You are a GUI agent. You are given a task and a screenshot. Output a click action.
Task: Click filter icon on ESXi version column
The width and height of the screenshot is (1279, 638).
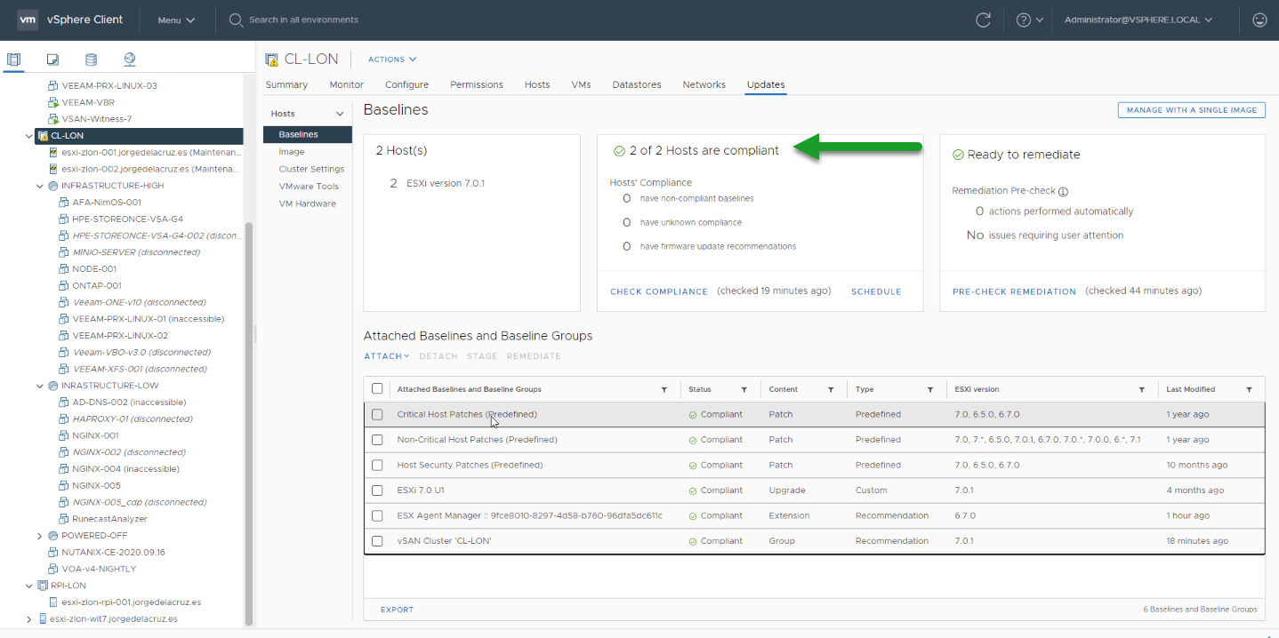coord(1142,389)
